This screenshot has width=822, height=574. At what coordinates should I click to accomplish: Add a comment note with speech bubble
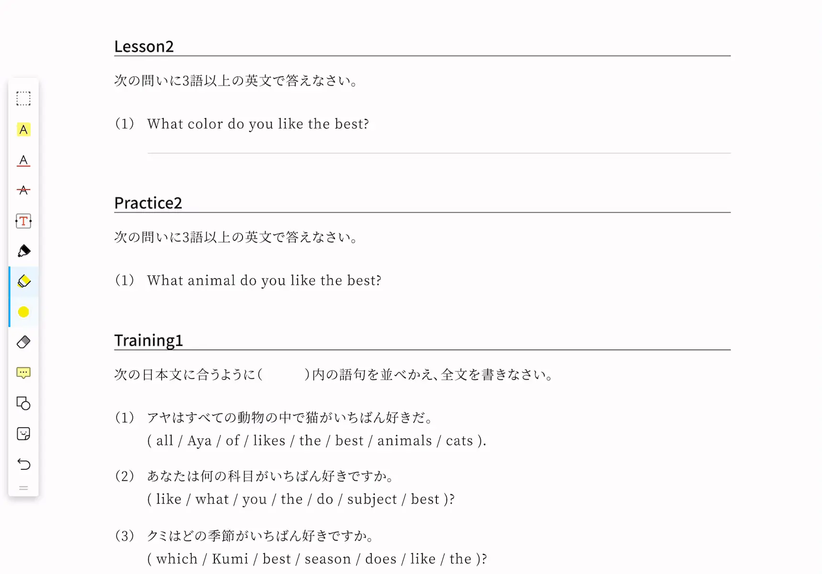23,373
